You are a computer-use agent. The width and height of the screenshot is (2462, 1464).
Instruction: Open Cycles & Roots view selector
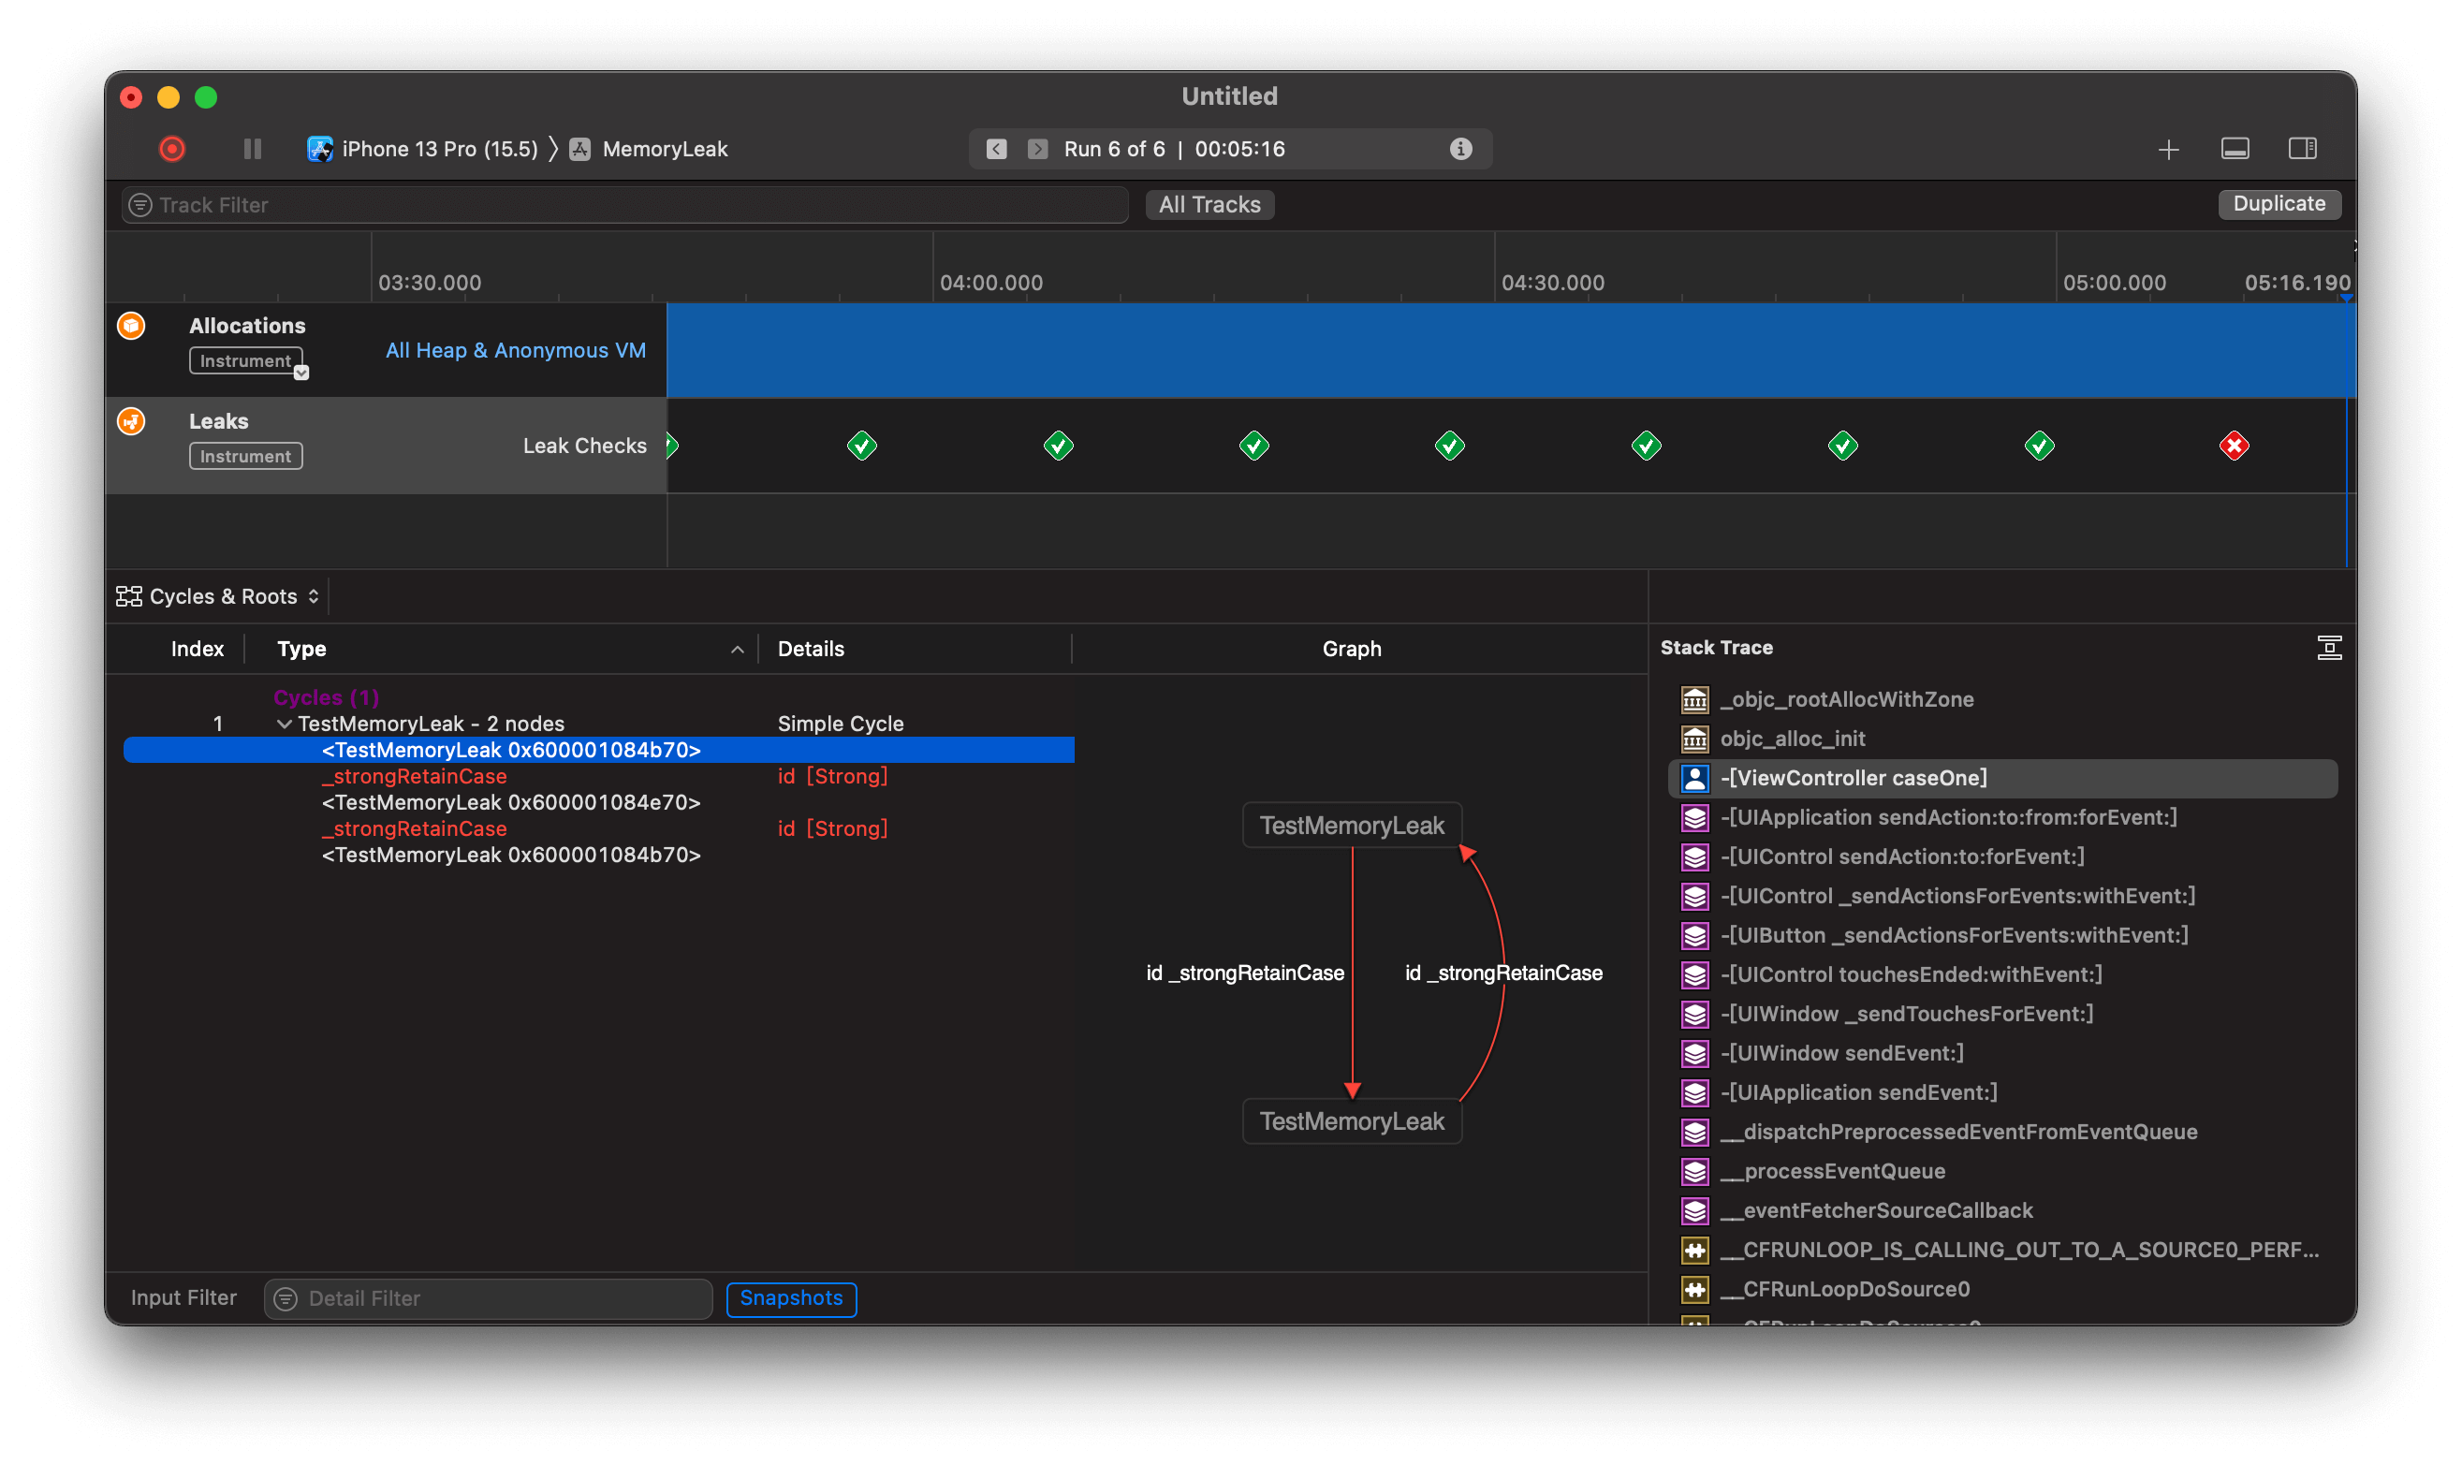tap(218, 596)
